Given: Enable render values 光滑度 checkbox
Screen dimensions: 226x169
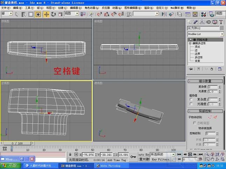Looking at the screenshot, I should point(191,104).
